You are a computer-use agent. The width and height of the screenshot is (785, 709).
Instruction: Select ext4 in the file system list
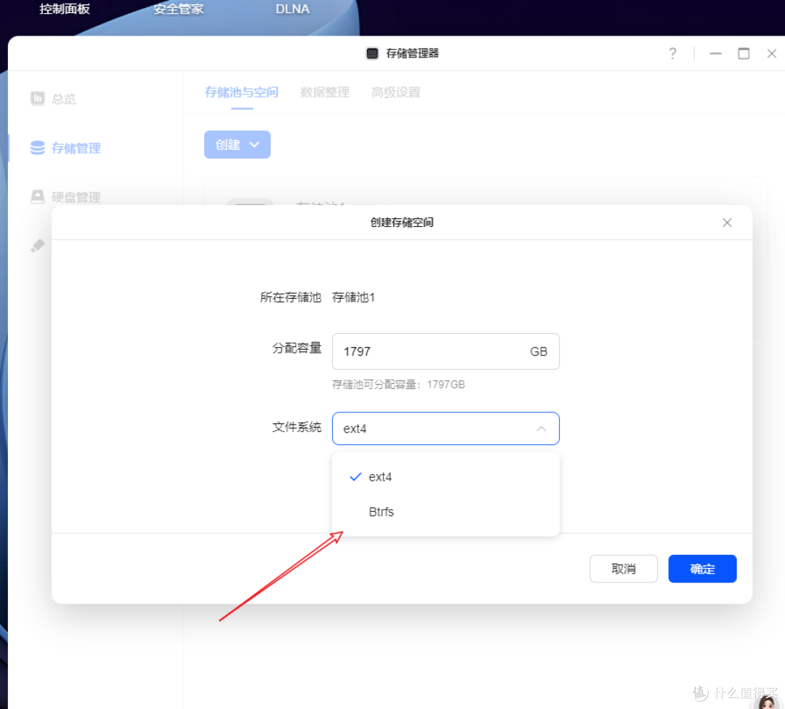tap(380, 476)
